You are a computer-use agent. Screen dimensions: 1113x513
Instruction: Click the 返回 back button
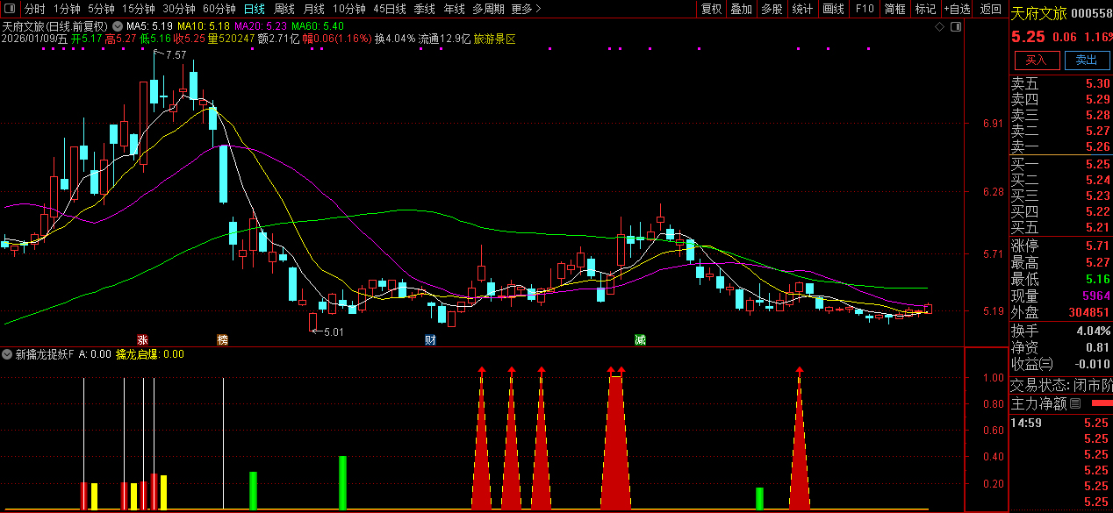tap(990, 9)
